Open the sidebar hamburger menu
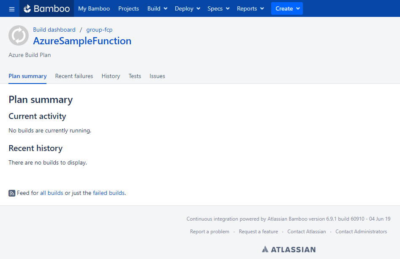 (x=11, y=8)
